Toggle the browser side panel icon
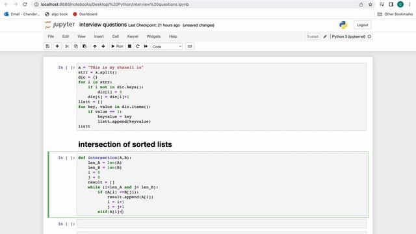Viewport: 416px width, 234px height. click(x=391, y=5)
